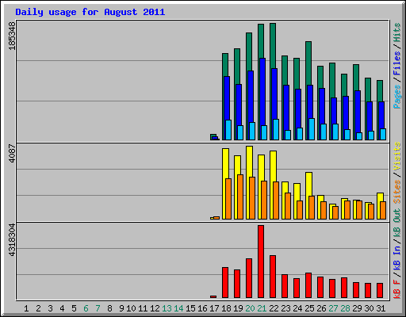The height and width of the screenshot is (317, 406).
Task: Click the red kB bar for day 28
Action: pyautogui.click(x=344, y=288)
